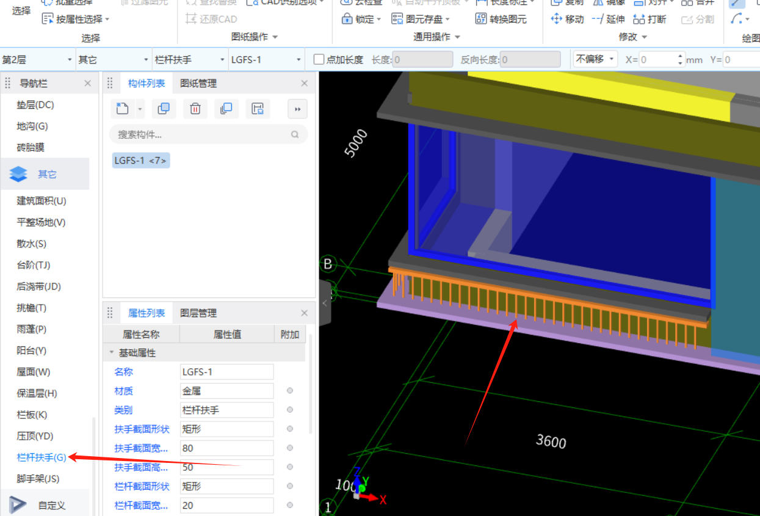Select LGFS-1 <7> in the component list

[x=140, y=161]
